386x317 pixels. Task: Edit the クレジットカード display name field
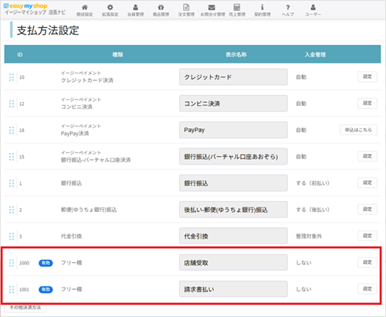click(x=233, y=77)
